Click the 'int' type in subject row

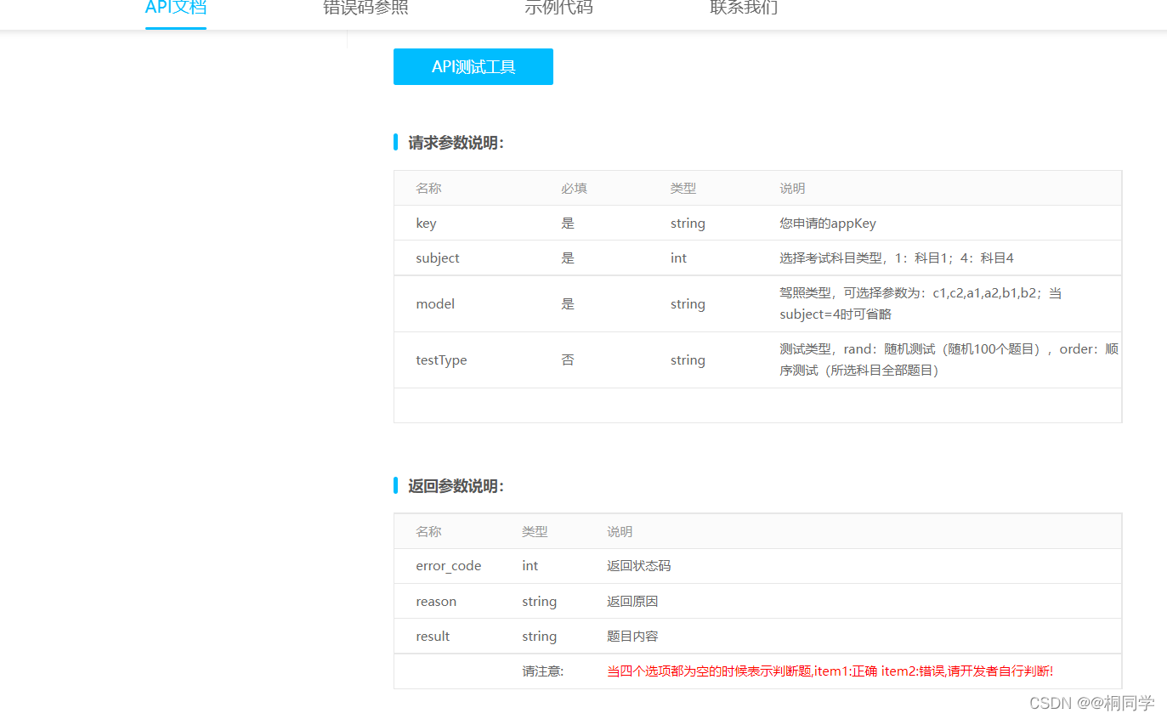[678, 258]
